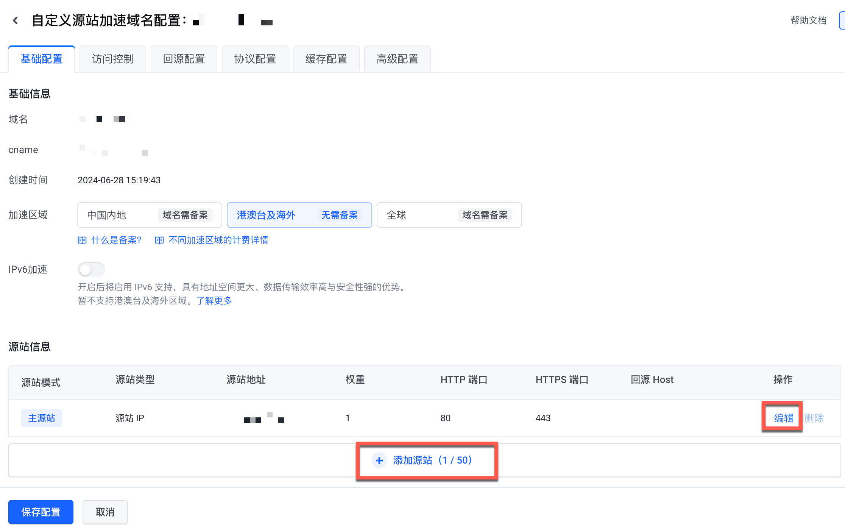Click the 源站类型 column header
This screenshot has height=531, width=845.
[x=135, y=380]
